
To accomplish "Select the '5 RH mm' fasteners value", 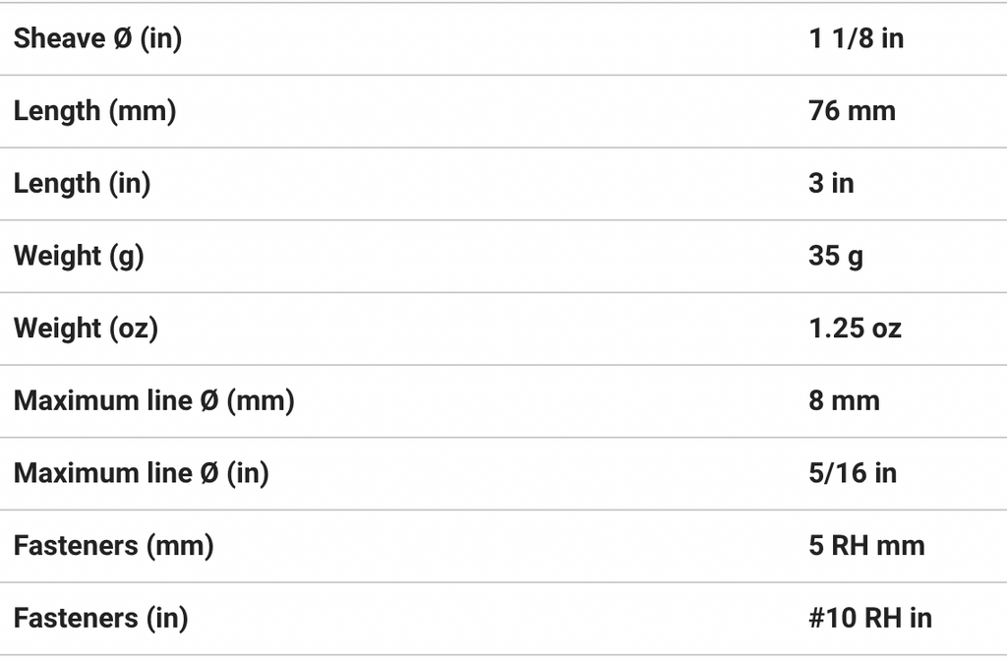I will tap(866, 545).
